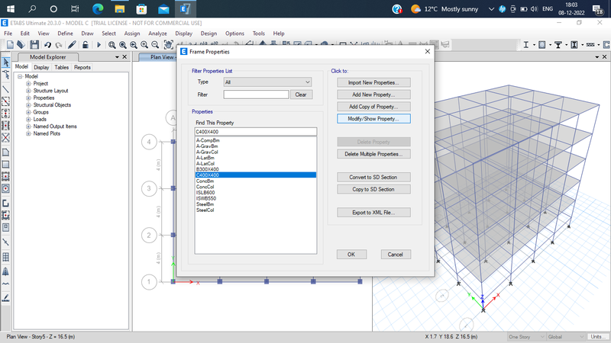
Task: Open the Analyze menu
Action: pos(157,34)
